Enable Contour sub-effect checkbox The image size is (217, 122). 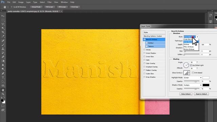tap(146, 43)
